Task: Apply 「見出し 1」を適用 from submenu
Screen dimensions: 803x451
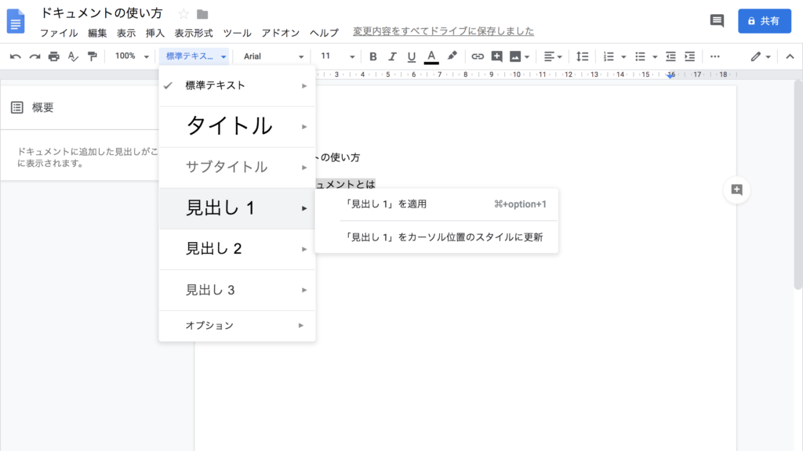Action: (x=437, y=204)
